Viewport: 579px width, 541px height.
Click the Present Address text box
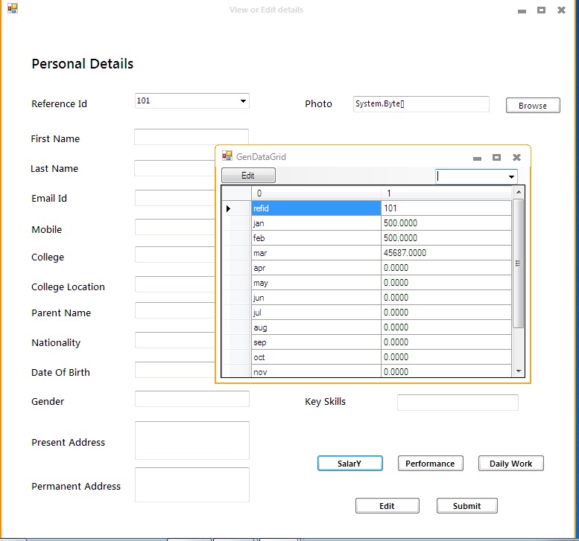coord(192,441)
